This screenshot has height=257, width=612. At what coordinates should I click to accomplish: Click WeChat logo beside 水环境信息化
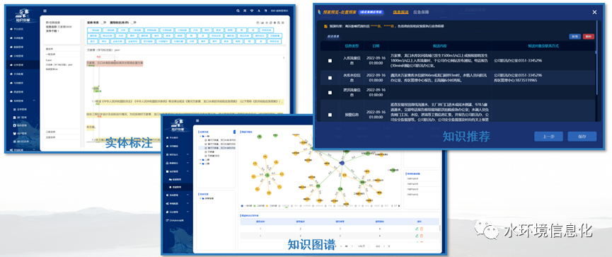coord(487,230)
